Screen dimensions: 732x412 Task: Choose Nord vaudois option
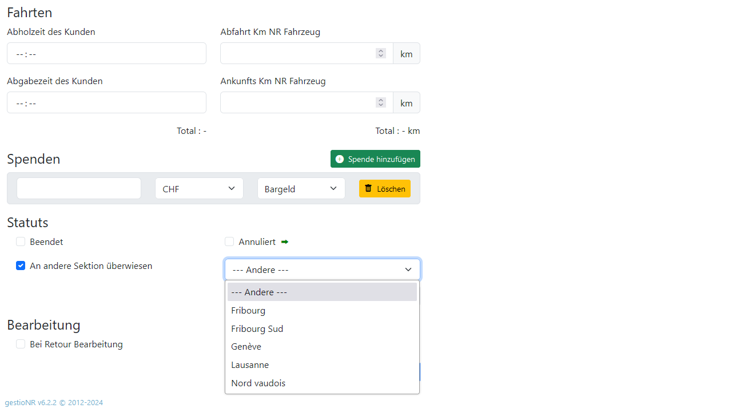(258, 383)
